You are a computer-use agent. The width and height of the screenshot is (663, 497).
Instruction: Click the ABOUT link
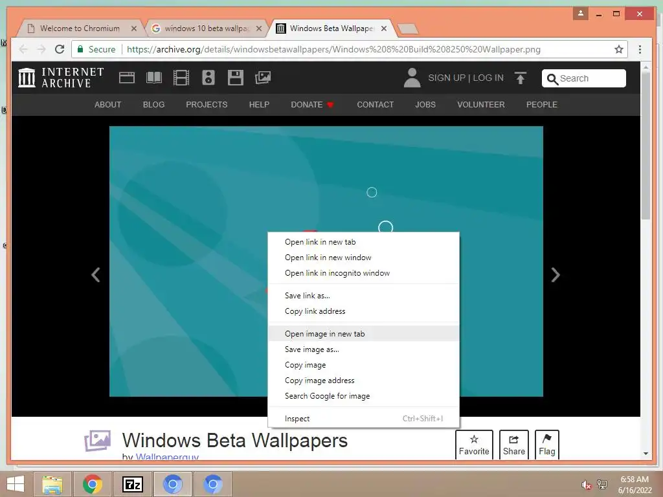108,105
